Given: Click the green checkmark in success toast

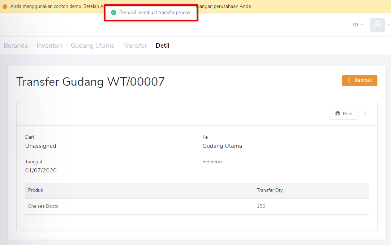Looking at the screenshot, I should [113, 12].
